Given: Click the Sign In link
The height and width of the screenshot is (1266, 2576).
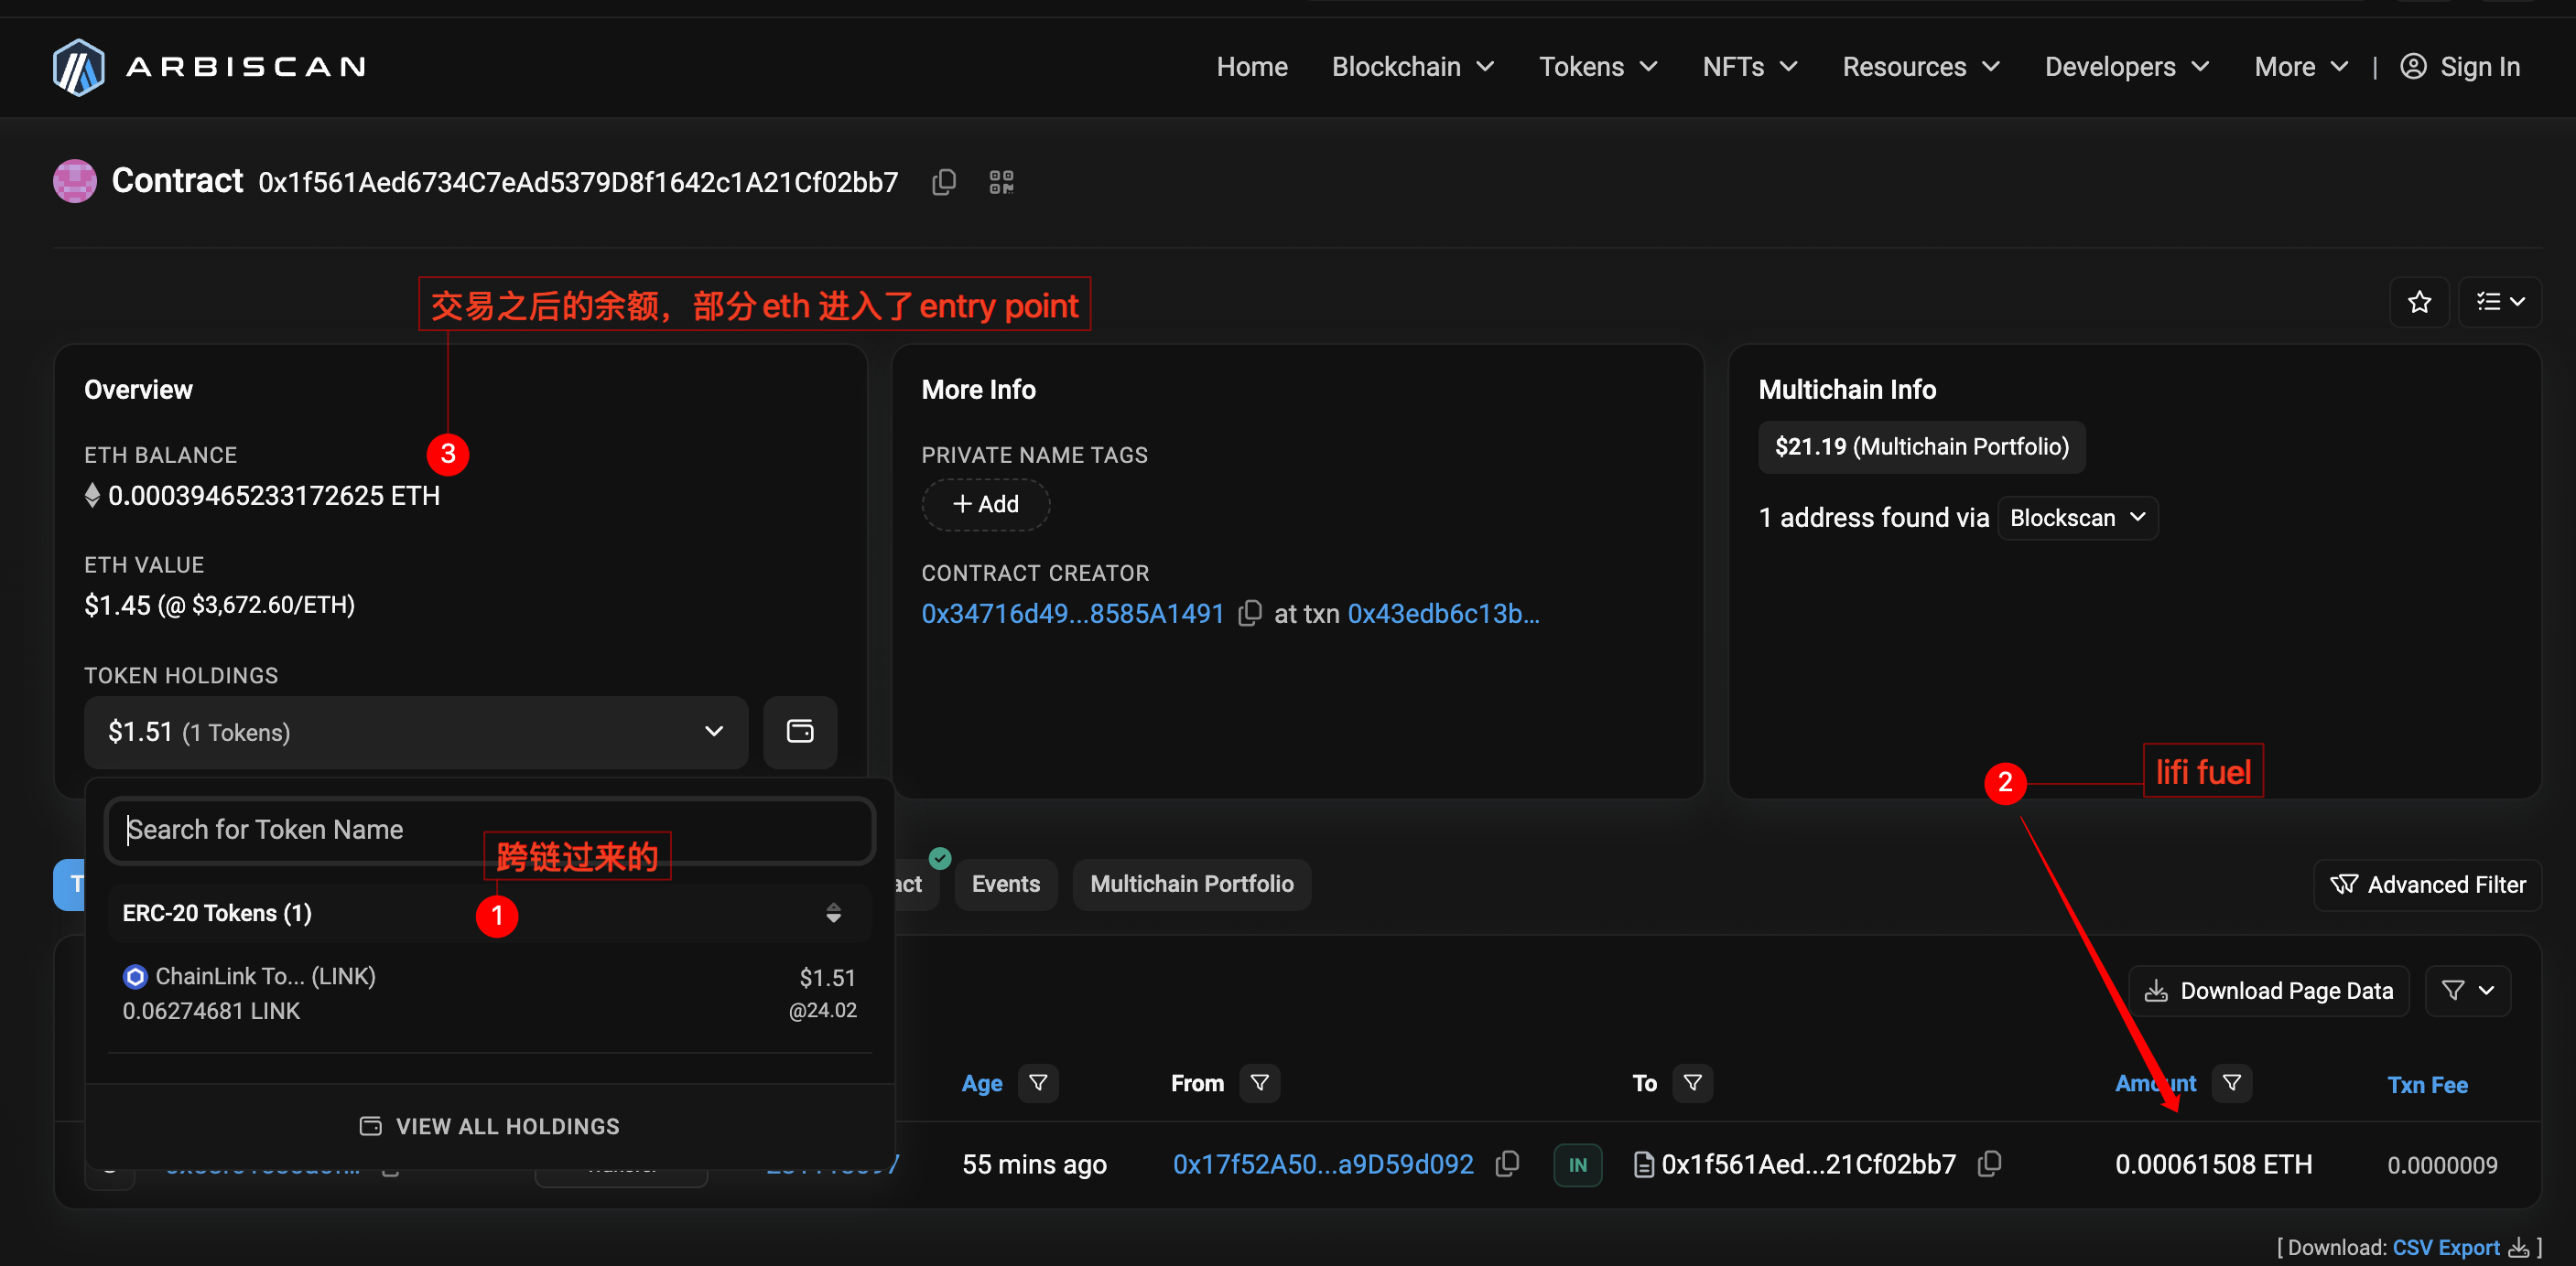Looking at the screenshot, I should [2480, 67].
